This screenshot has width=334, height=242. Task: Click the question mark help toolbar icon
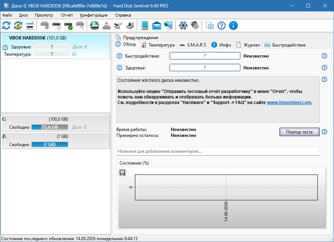point(222,25)
